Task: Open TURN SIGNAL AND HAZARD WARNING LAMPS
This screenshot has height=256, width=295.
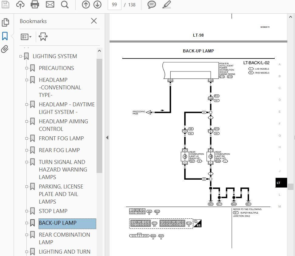Action: [63, 169]
